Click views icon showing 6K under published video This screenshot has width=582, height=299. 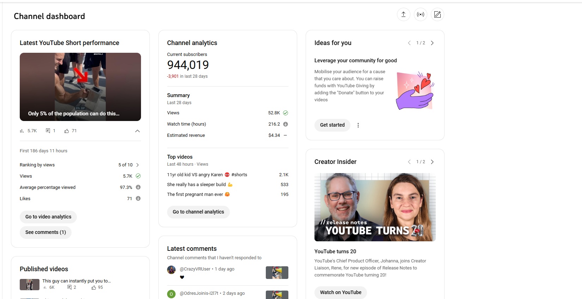[45, 287]
